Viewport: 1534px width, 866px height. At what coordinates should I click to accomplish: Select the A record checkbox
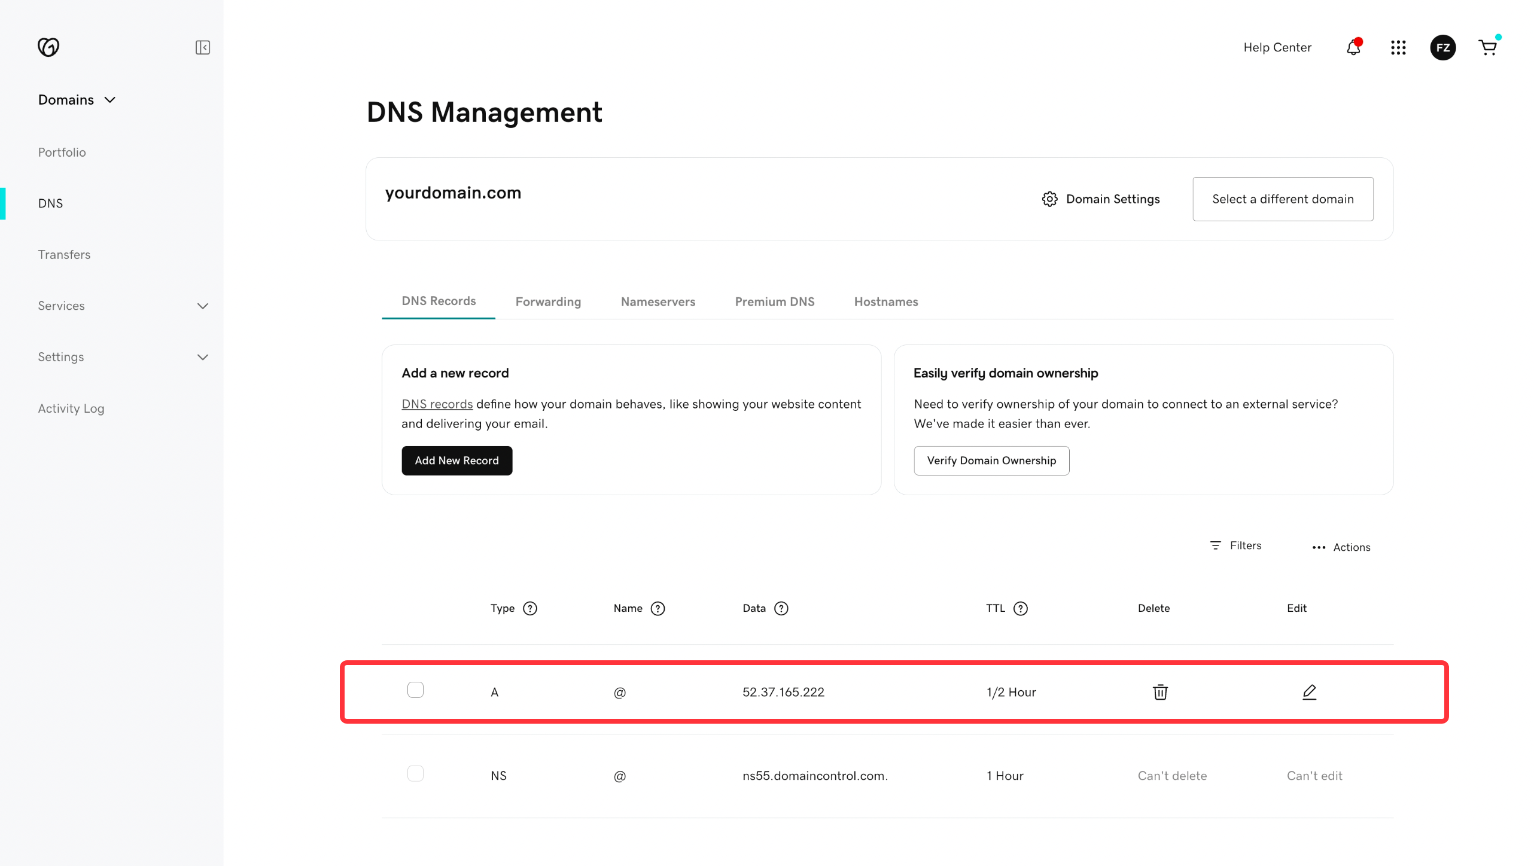pyautogui.click(x=415, y=690)
